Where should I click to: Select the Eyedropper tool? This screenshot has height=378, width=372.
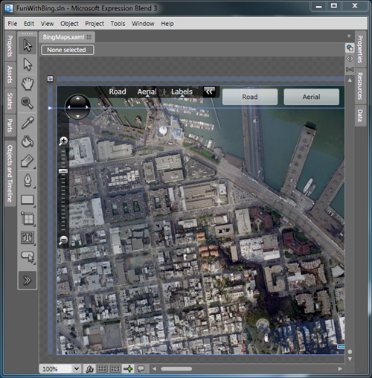tap(28, 123)
